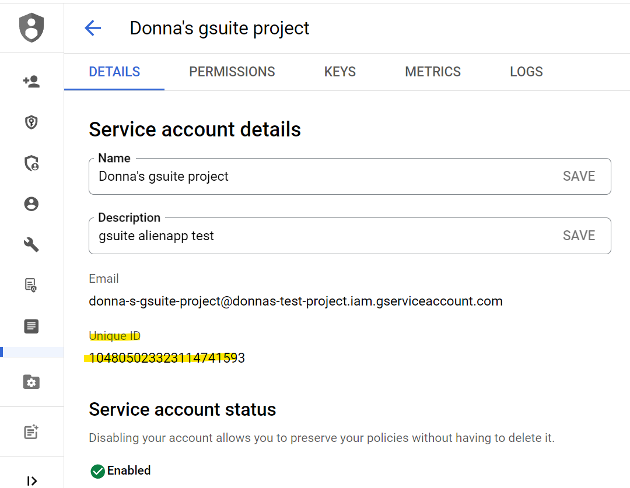
Task: Click the Unique ID number value
Action: [167, 358]
